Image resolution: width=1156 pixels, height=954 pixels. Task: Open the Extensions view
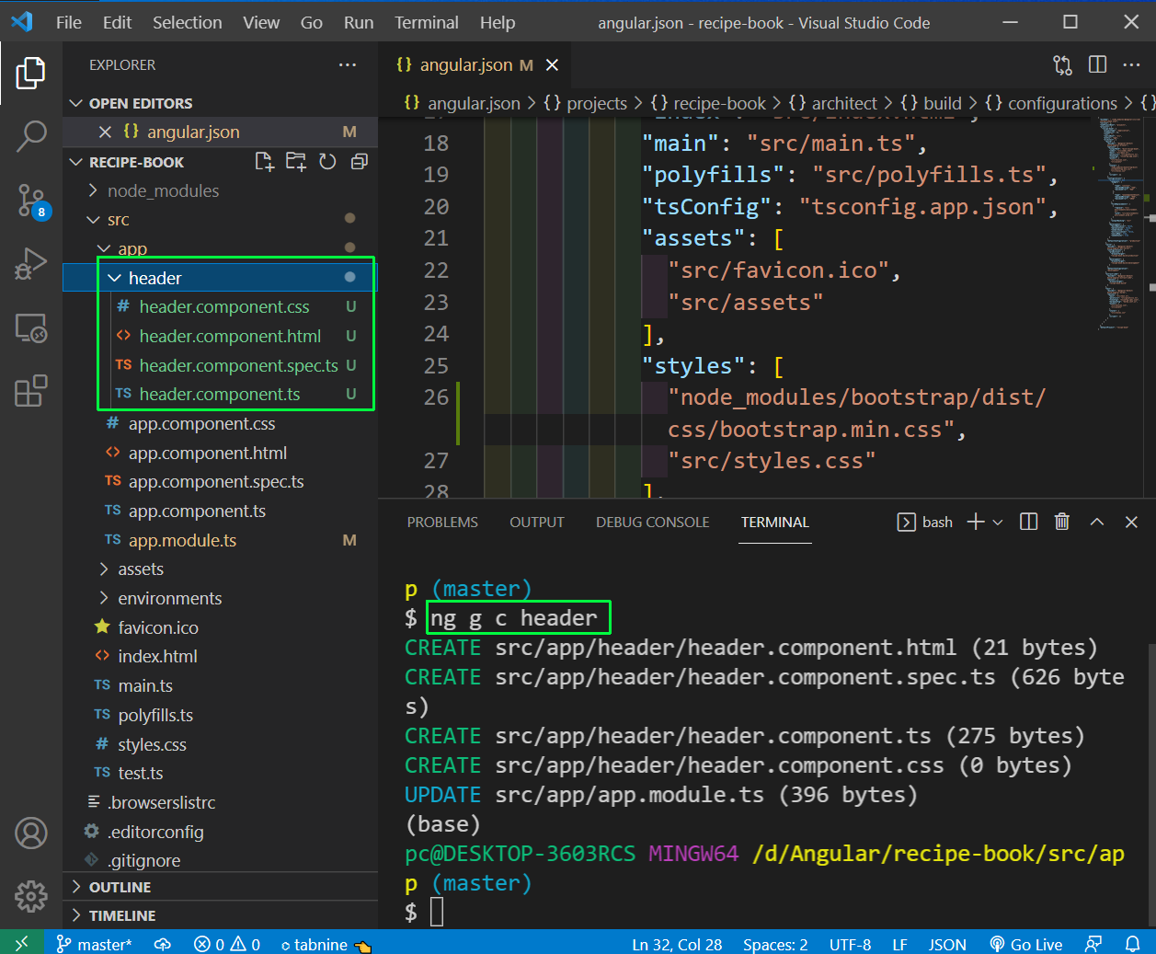click(30, 390)
